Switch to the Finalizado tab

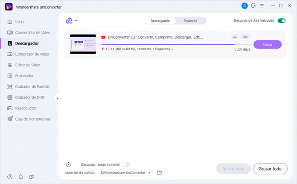pos(190,21)
